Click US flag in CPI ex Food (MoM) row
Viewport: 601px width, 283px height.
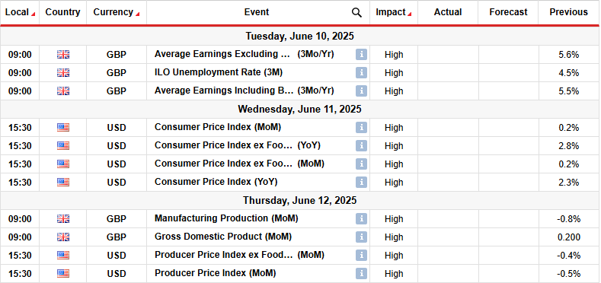pos(63,164)
